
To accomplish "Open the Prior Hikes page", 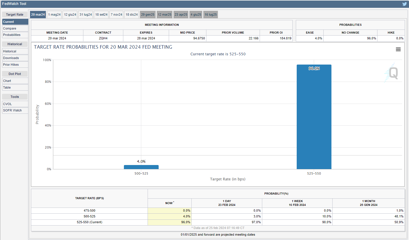I will 15,65.
